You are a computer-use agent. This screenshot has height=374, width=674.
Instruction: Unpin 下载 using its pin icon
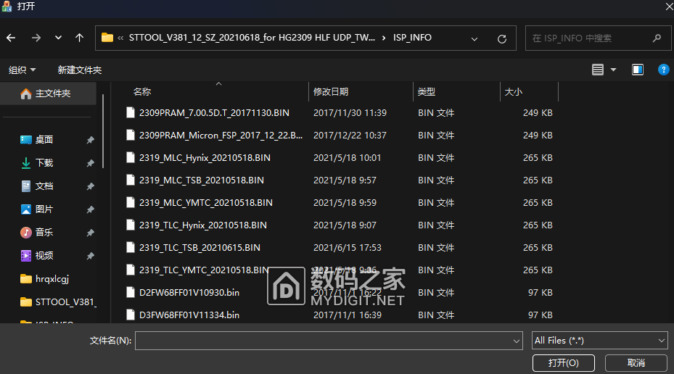[90, 163]
